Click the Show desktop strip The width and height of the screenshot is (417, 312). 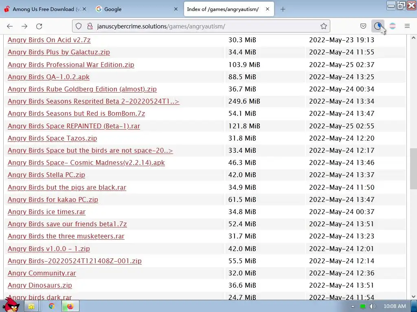click(x=414, y=306)
